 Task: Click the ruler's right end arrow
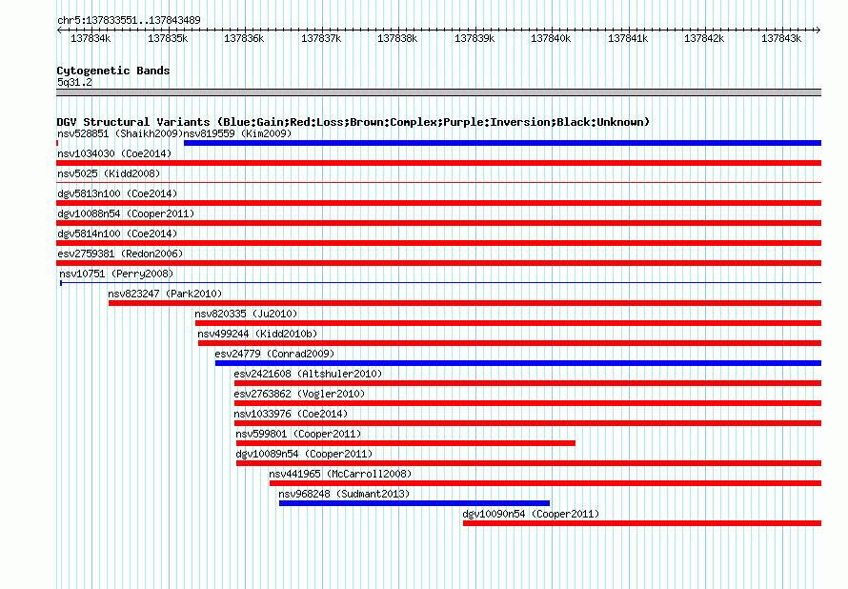click(x=818, y=30)
